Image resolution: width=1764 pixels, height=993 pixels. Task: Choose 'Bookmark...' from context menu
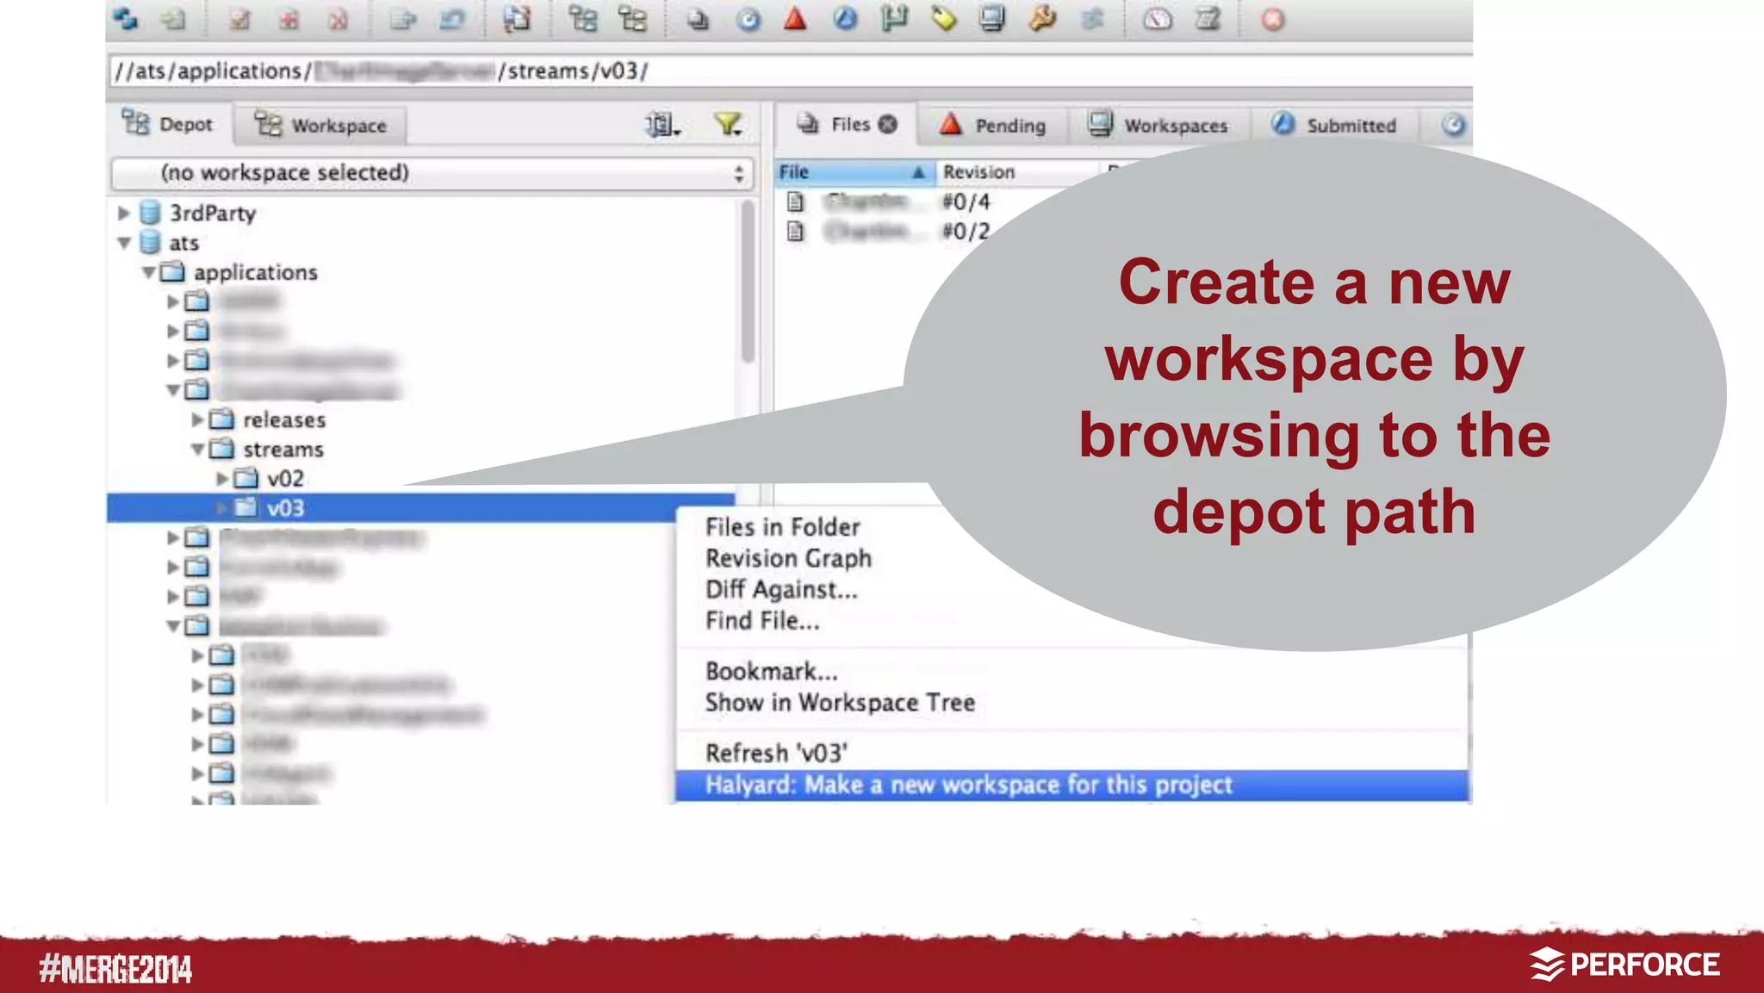click(771, 671)
